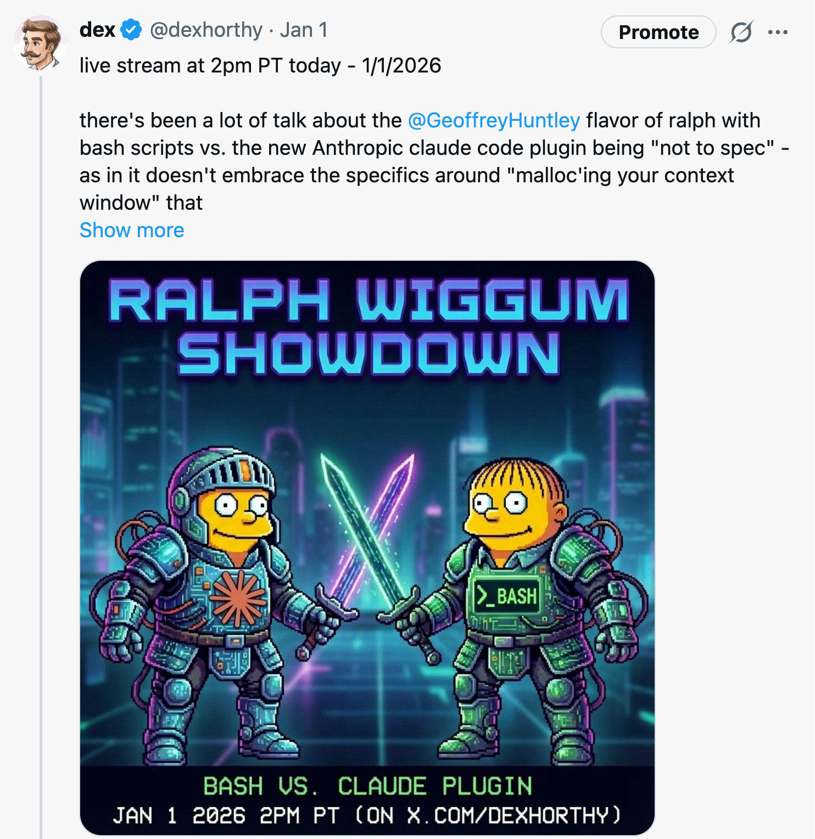815x839 pixels.
Task: Open Grok analysis of this post
Action: (740, 32)
